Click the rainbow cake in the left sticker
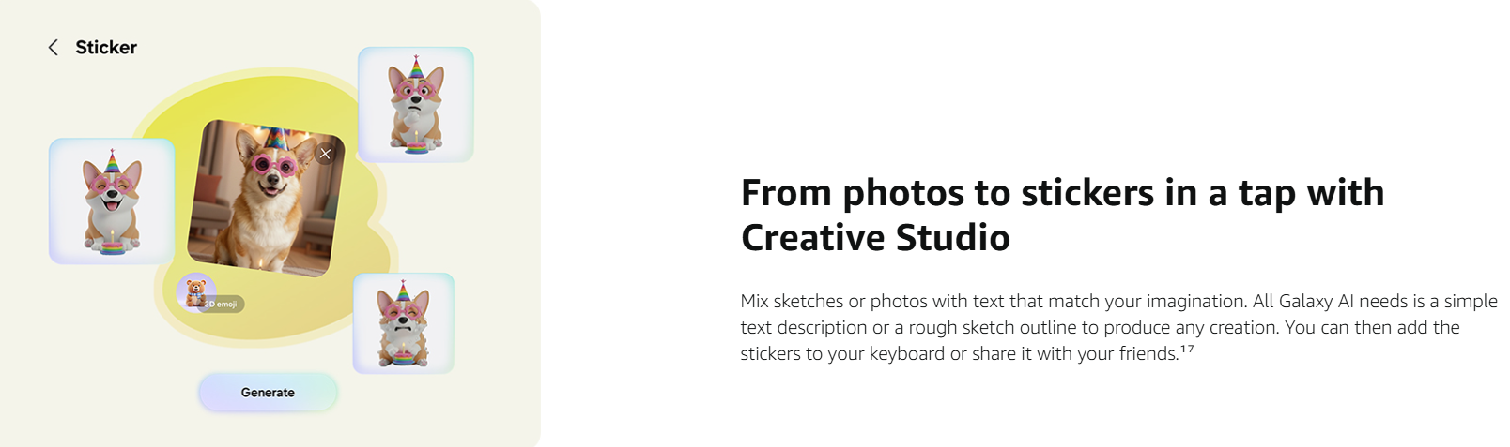The width and height of the screenshot is (1510, 447). click(x=112, y=246)
